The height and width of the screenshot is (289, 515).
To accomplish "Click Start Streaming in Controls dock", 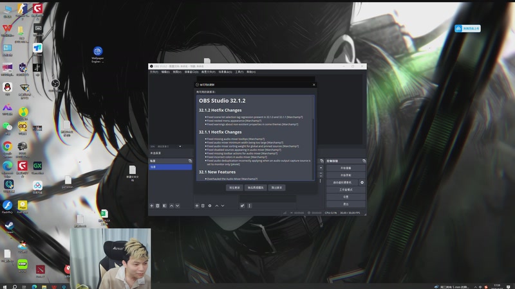I will [x=346, y=168].
